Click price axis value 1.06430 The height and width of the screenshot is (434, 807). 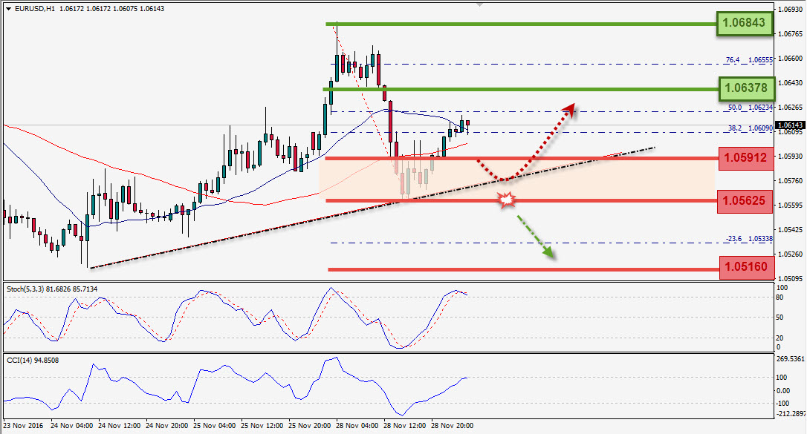(x=790, y=82)
